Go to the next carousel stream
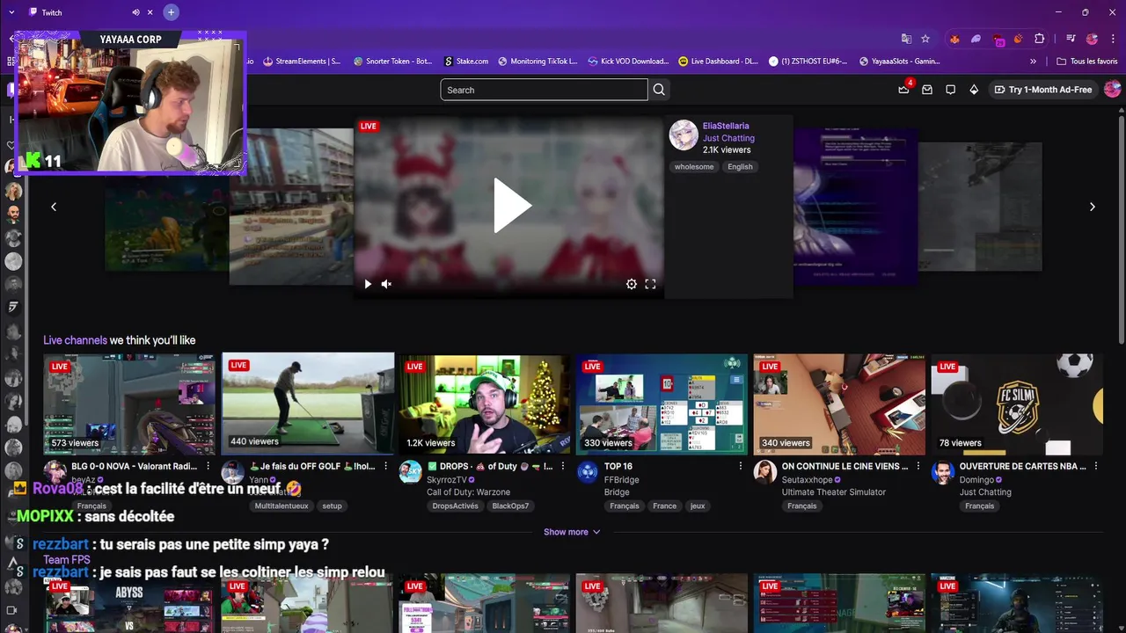This screenshot has width=1126, height=633. [x=1093, y=207]
